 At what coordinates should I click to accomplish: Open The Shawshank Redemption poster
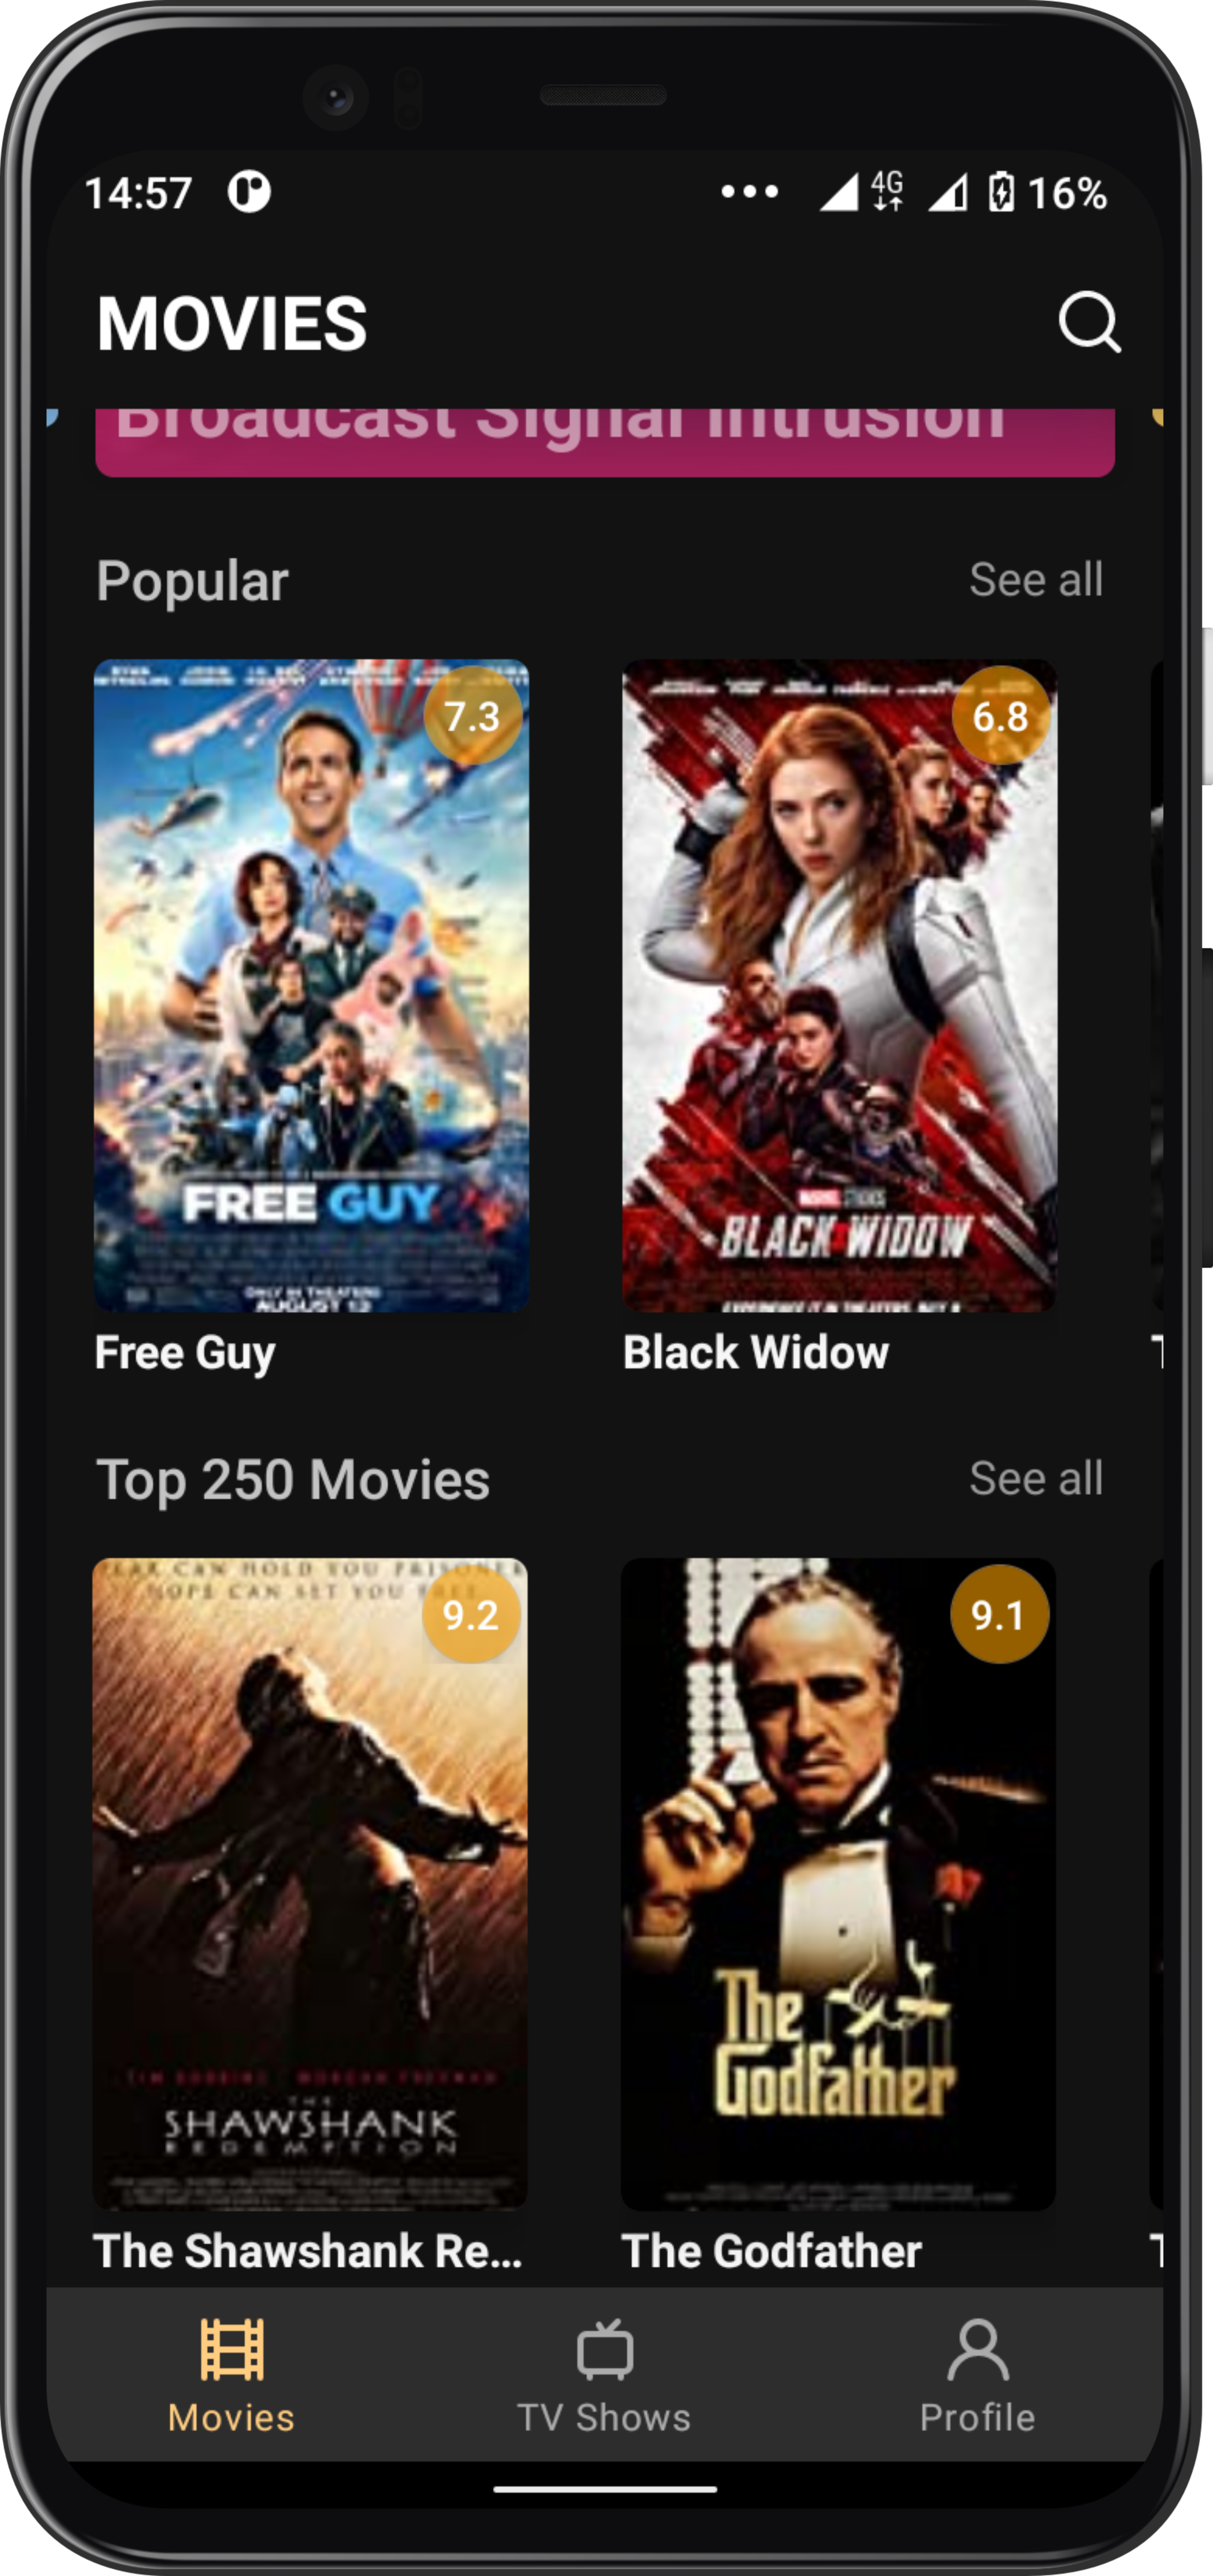(310, 1884)
